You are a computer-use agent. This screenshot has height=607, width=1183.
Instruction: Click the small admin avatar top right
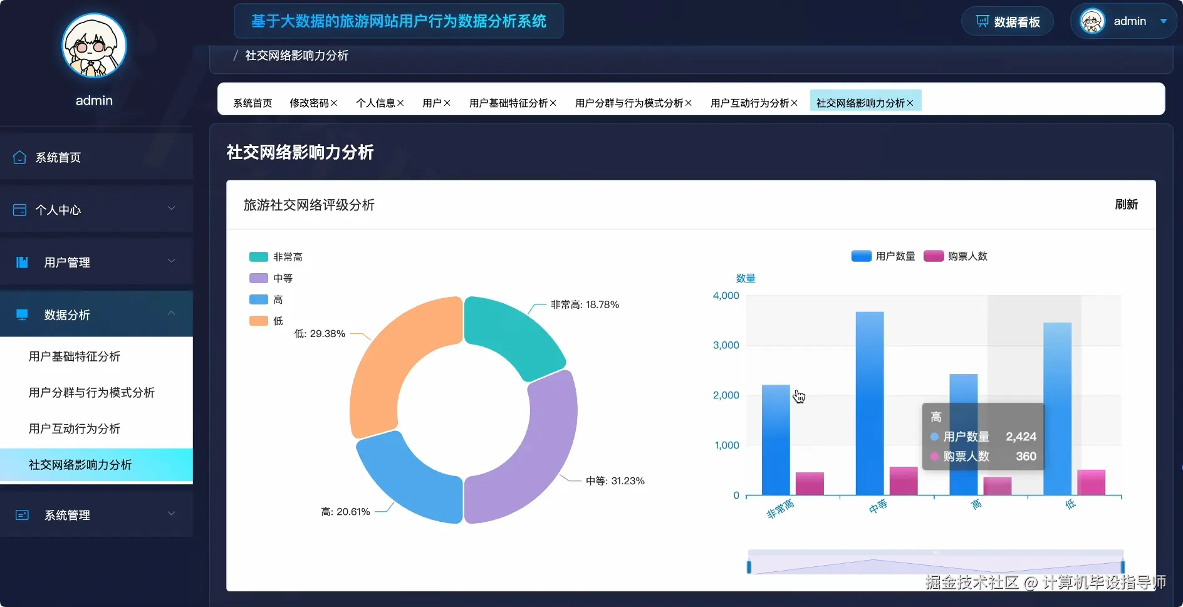tap(1092, 21)
